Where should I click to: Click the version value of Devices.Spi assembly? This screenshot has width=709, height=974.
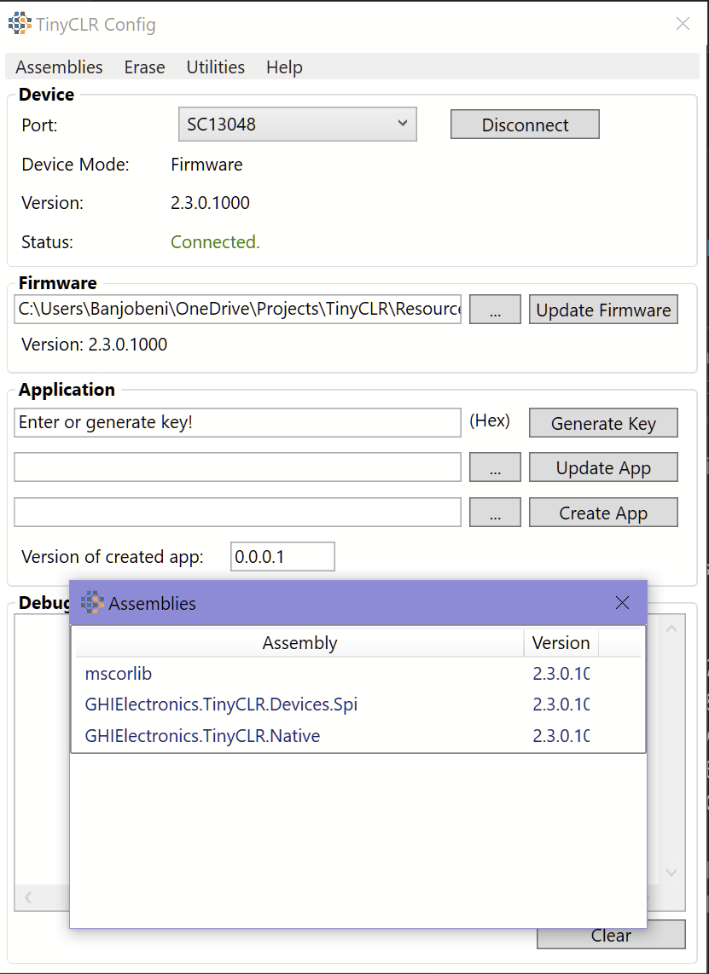click(x=561, y=704)
